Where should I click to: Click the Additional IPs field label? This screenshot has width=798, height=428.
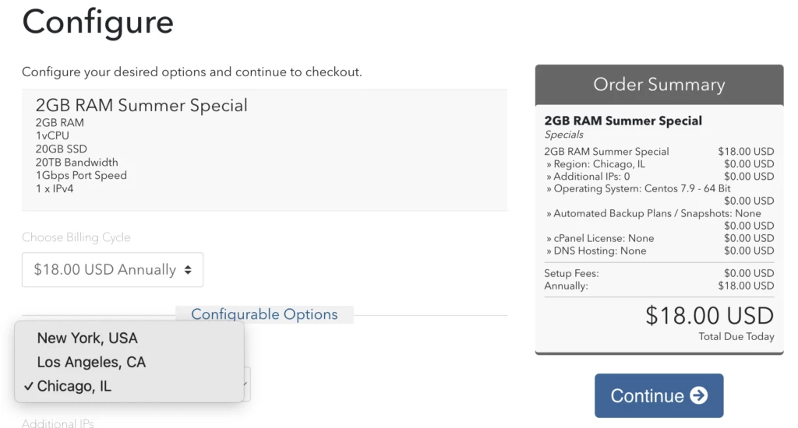[x=58, y=423]
